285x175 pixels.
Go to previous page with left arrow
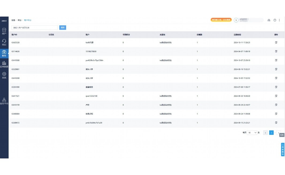[265, 133]
